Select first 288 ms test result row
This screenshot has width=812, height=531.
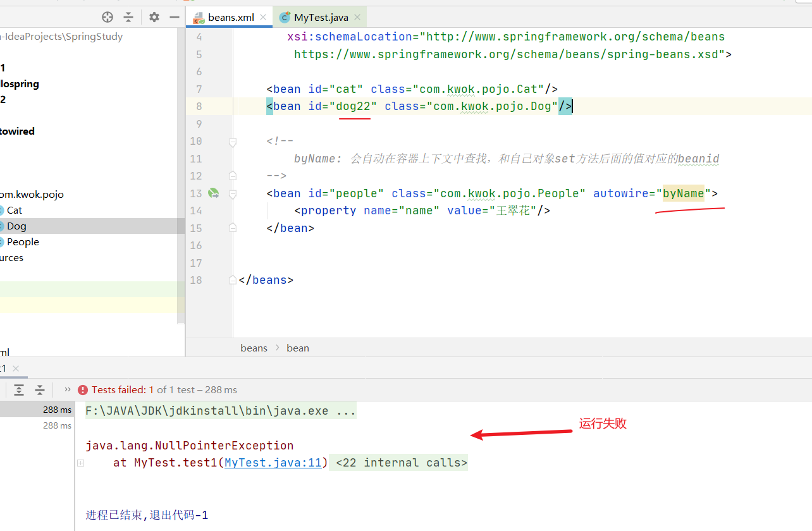pos(37,410)
